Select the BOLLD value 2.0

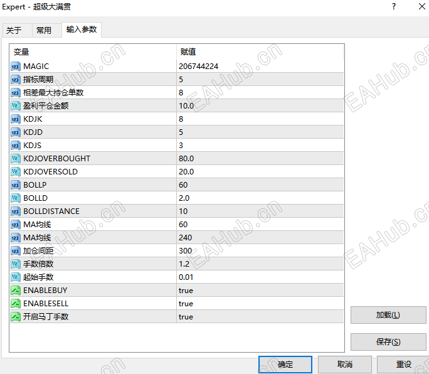(x=184, y=198)
